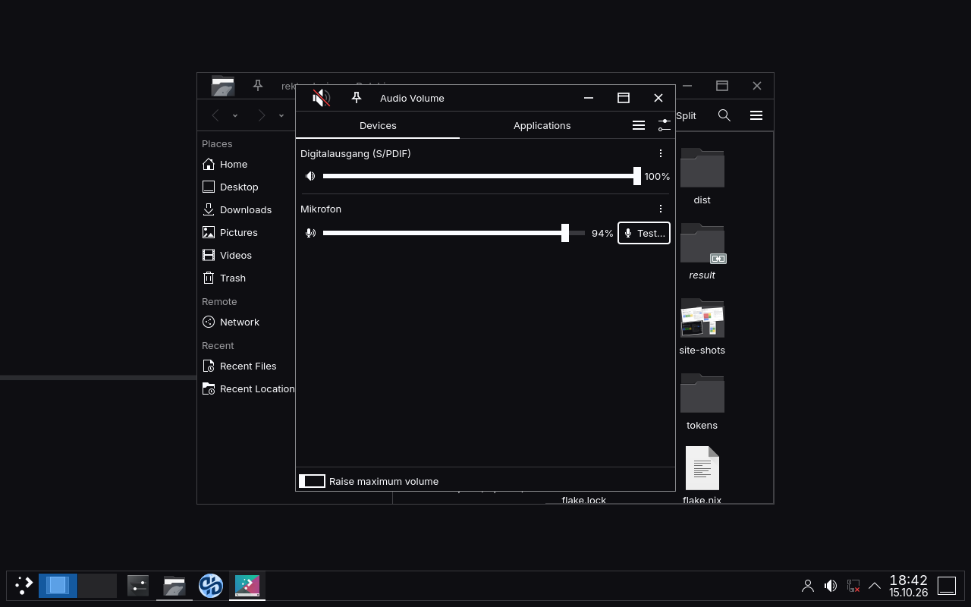The height and width of the screenshot is (607, 971).
Task: Select the flake.nix file
Action: pyautogui.click(x=702, y=475)
